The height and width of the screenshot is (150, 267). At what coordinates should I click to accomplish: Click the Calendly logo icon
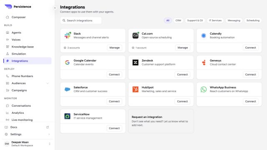tap(204, 35)
